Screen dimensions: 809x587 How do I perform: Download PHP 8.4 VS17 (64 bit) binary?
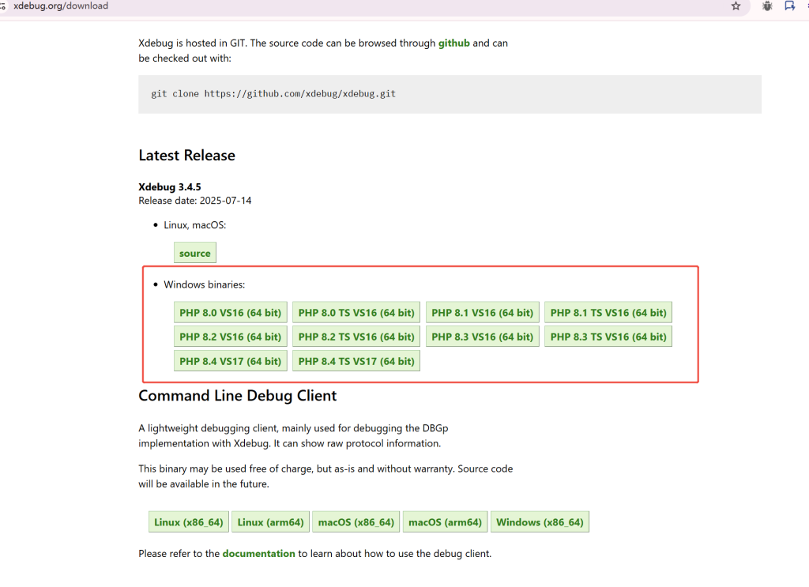point(230,361)
